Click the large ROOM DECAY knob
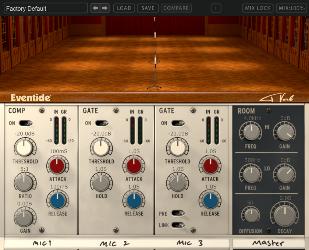The width and height of the screenshot is (309, 250). [285, 215]
